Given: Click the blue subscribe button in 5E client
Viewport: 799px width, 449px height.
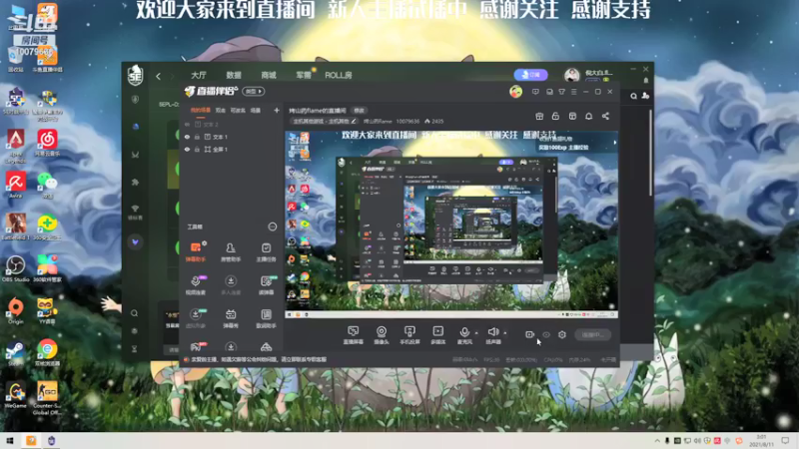Looking at the screenshot, I should click(x=530, y=75).
